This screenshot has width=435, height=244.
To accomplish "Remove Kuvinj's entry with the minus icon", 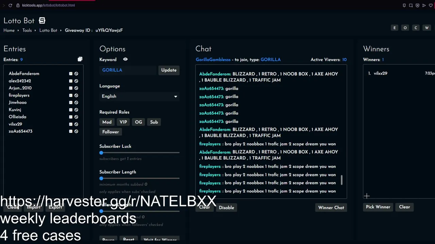I will [x=71, y=110].
